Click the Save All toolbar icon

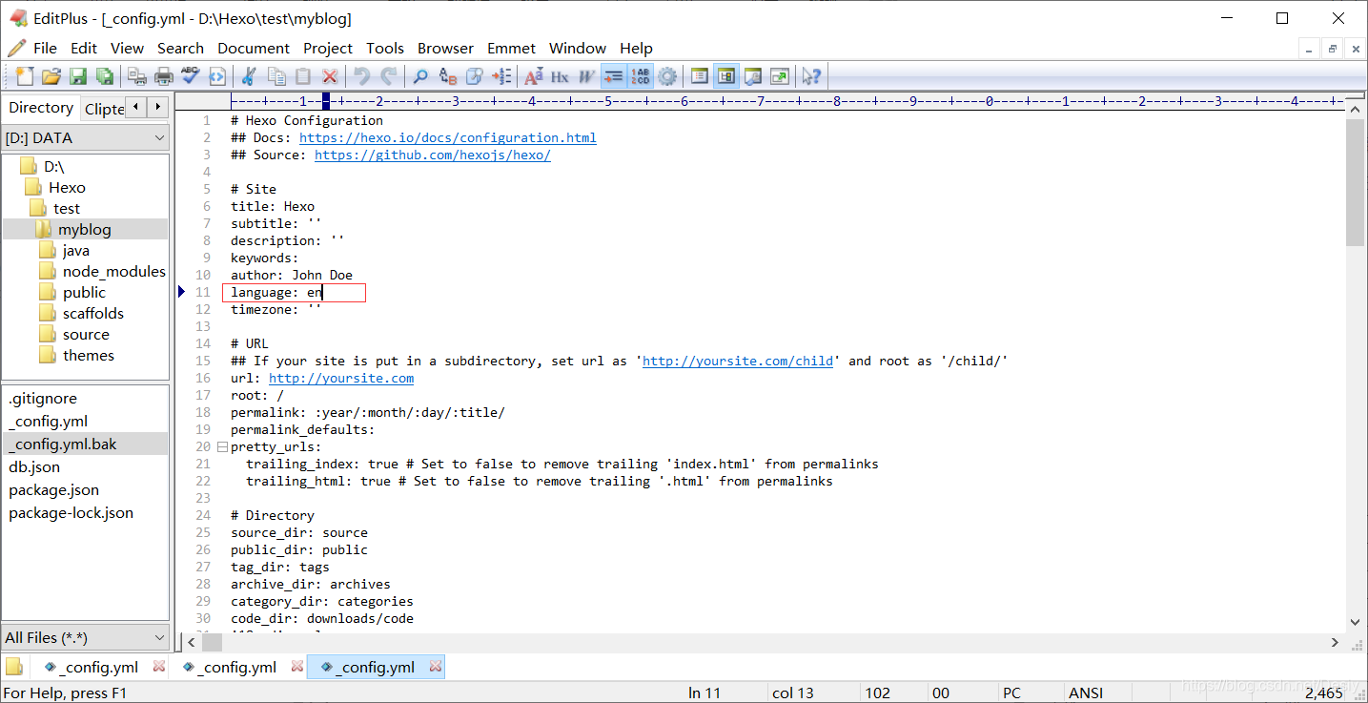[x=105, y=76]
